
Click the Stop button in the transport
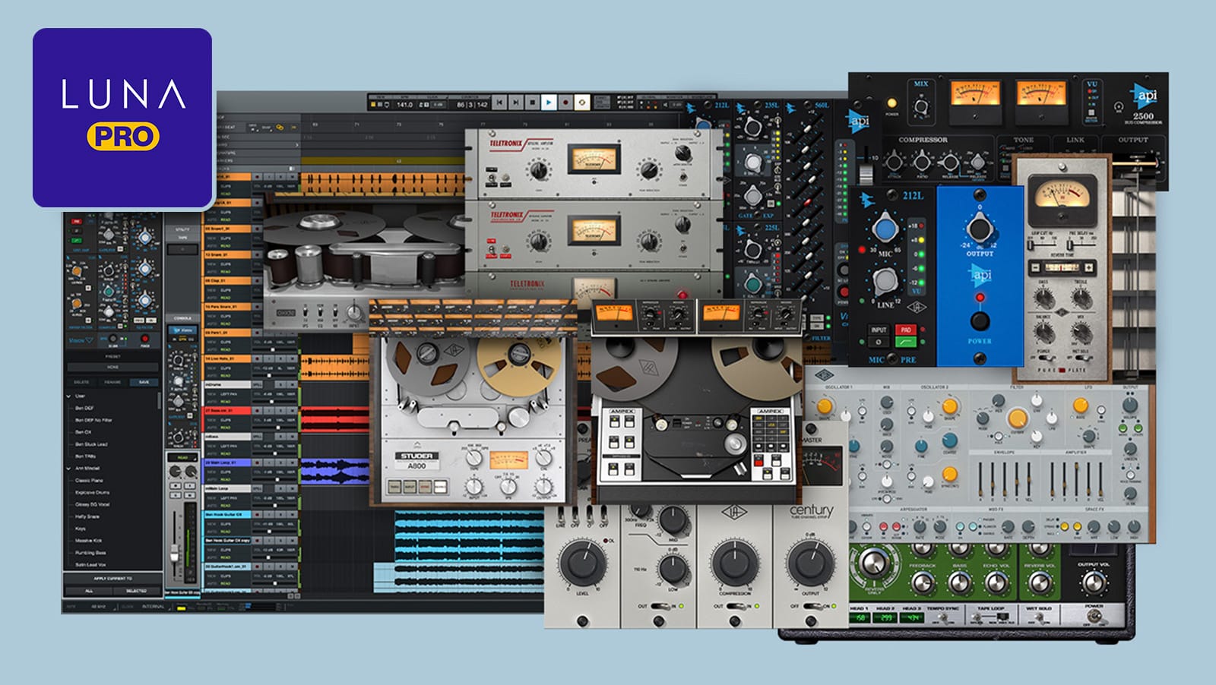532,103
